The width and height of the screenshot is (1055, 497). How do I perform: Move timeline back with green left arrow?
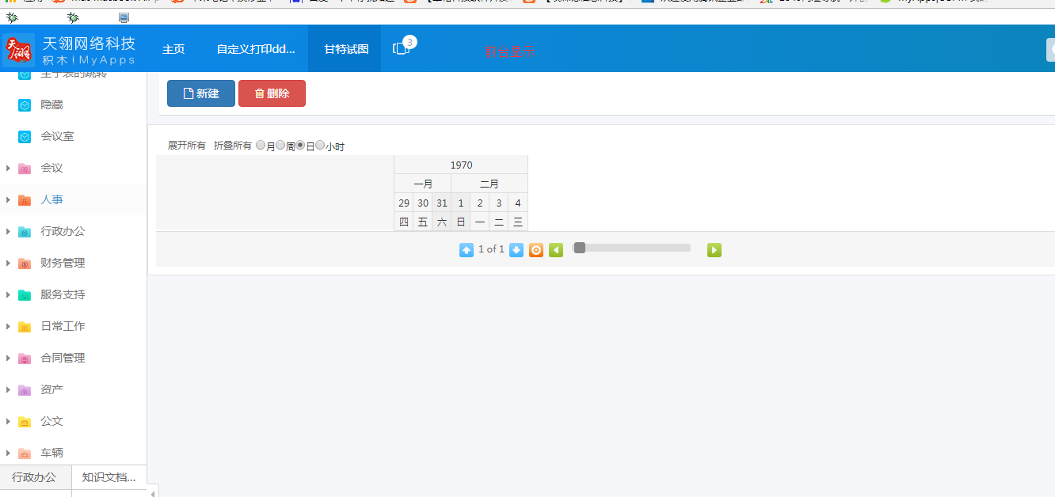556,250
